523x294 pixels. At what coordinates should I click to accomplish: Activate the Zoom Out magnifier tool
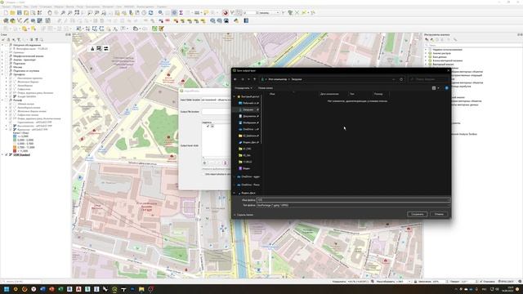click(69, 13)
